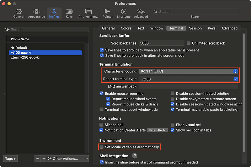Enable Flash visual bell
This screenshot has height=167, width=251.
point(172,125)
